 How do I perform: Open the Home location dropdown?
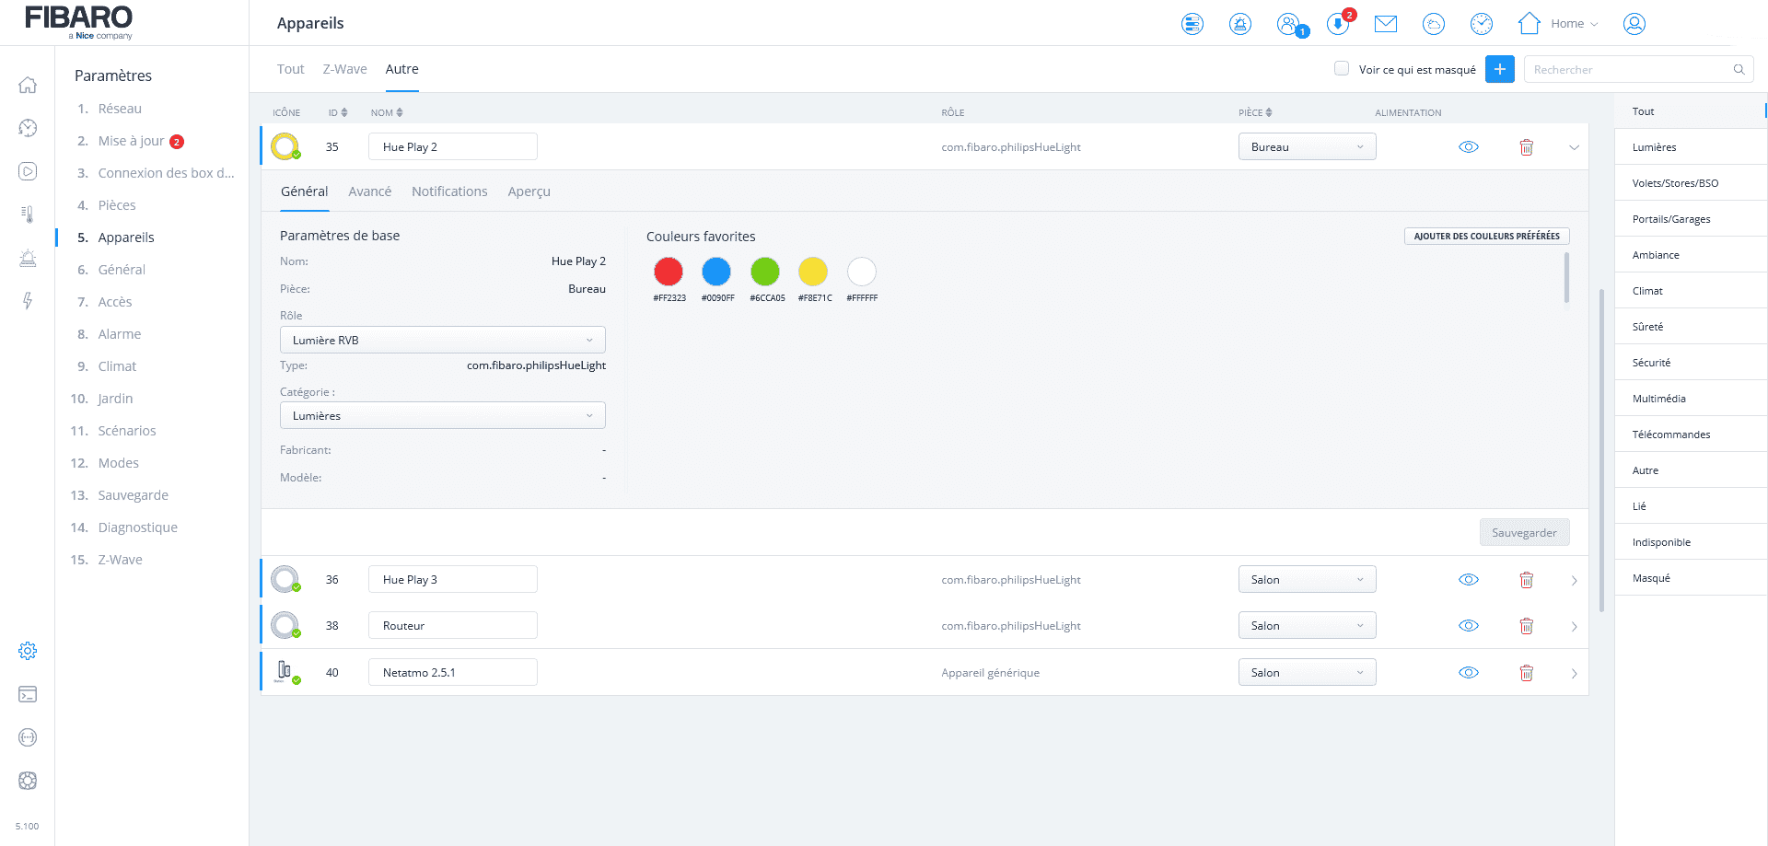[x=1559, y=24]
